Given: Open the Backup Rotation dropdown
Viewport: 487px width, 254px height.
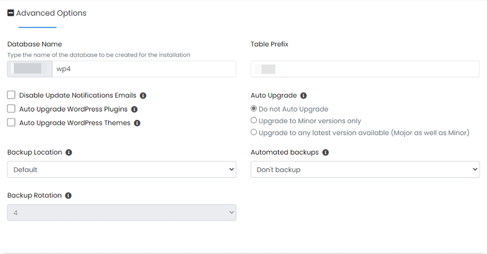Looking at the screenshot, I should click(x=122, y=213).
